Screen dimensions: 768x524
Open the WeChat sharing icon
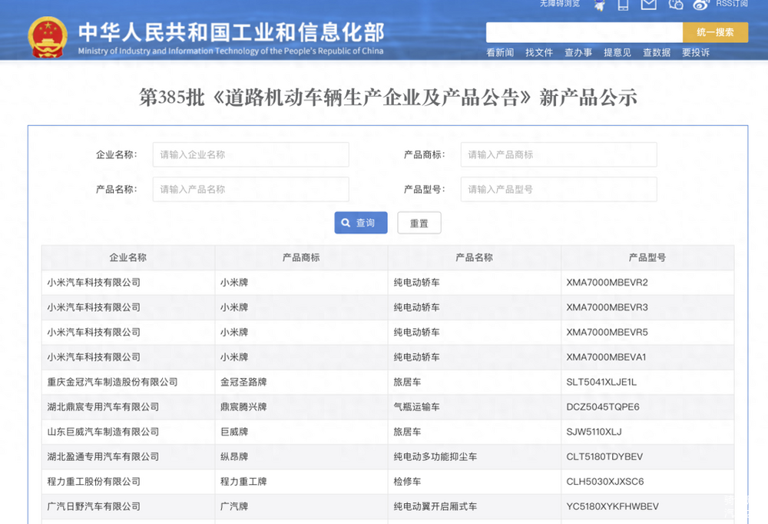tap(676, 5)
